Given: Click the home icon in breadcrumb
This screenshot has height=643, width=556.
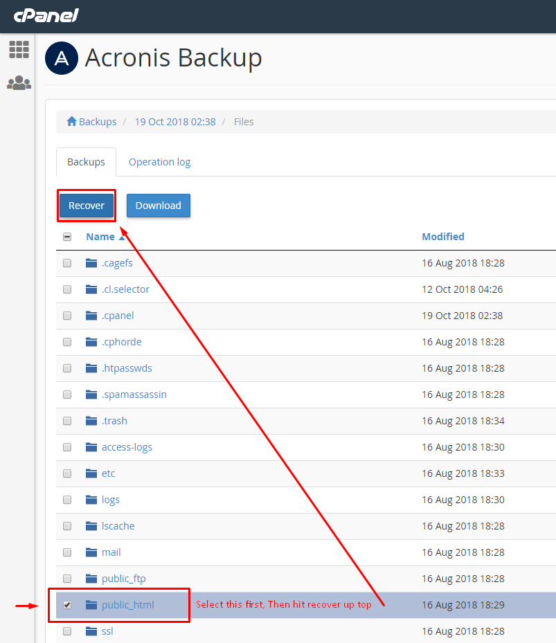Looking at the screenshot, I should click(71, 122).
